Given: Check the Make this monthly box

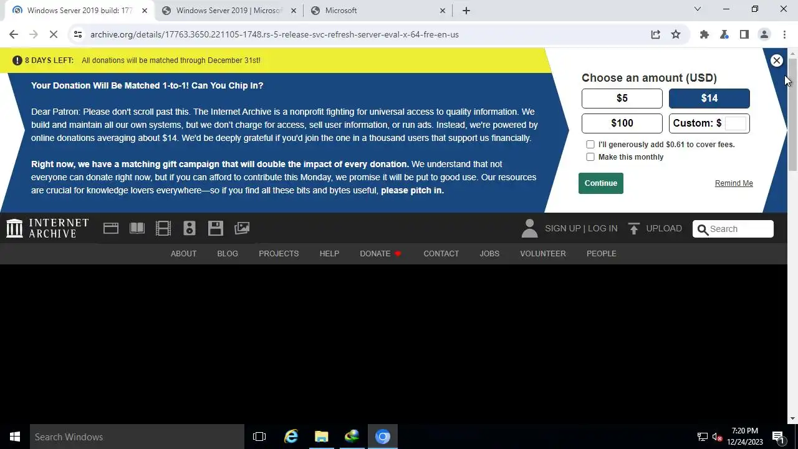Looking at the screenshot, I should point(590,157).
